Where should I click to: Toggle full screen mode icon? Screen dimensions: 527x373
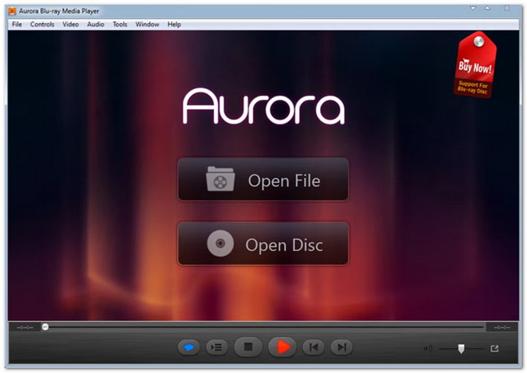pyautogui.click(x=495, y=349)
